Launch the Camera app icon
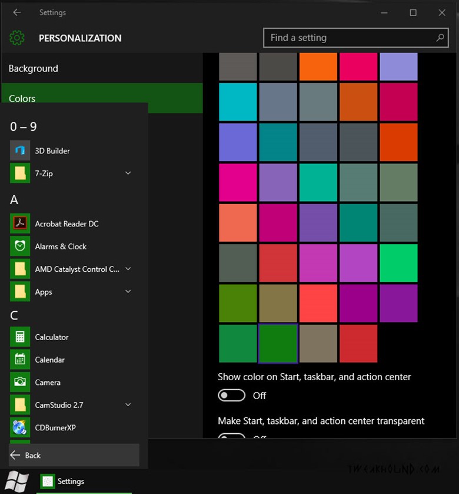Screen dimensions: 459x494 pos(20,382)
